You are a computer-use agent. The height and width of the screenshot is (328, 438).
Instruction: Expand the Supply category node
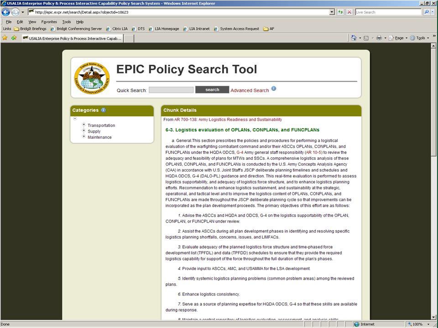pos(83,130)
